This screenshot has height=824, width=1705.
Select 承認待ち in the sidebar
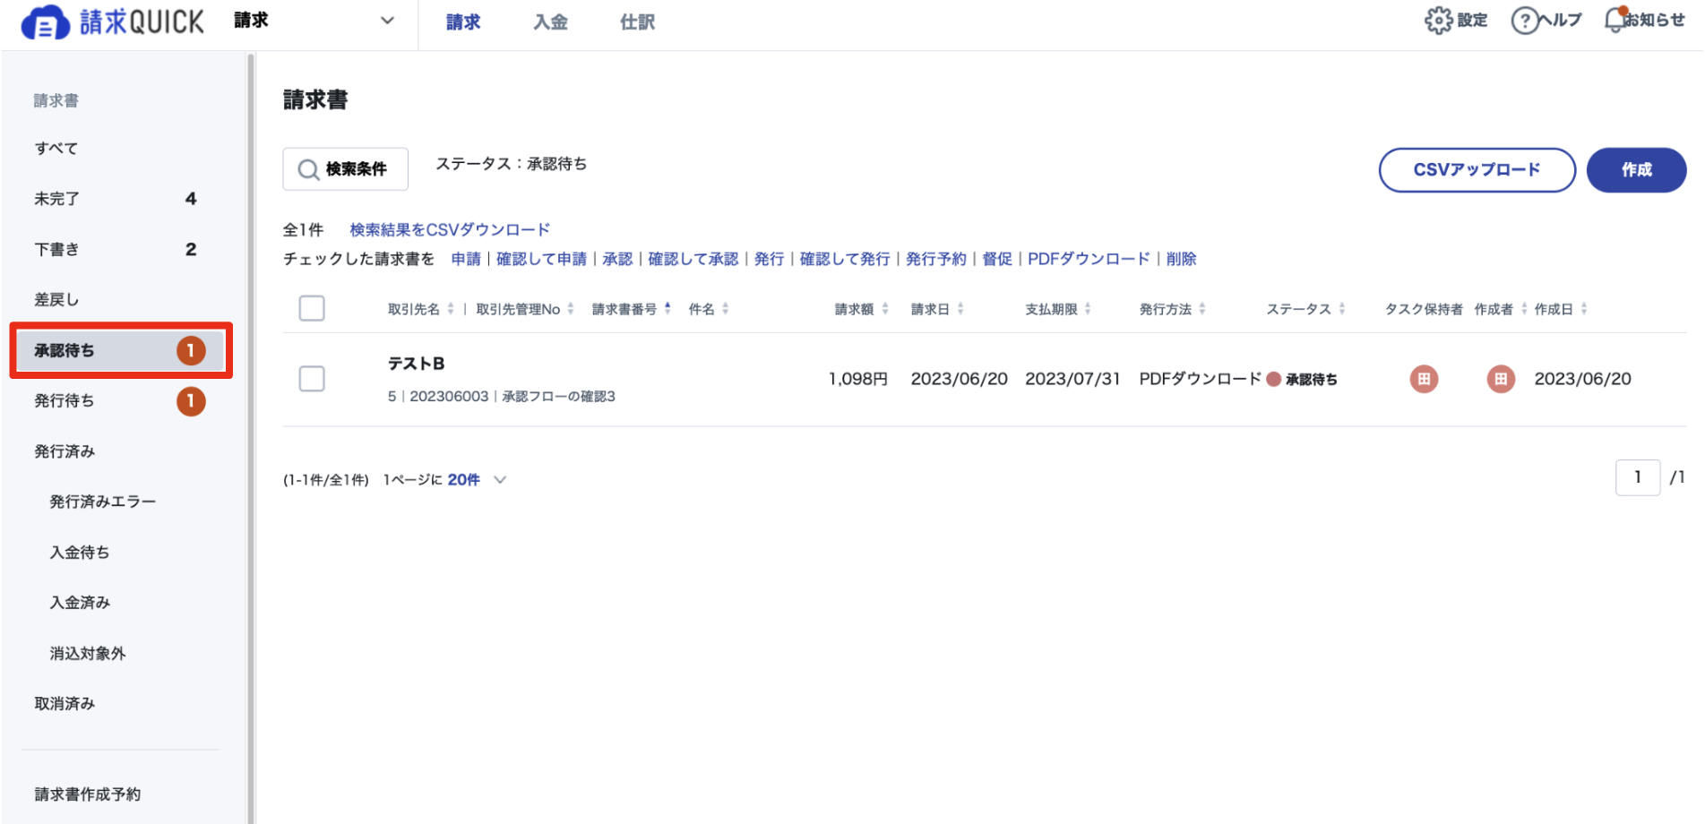121,350
